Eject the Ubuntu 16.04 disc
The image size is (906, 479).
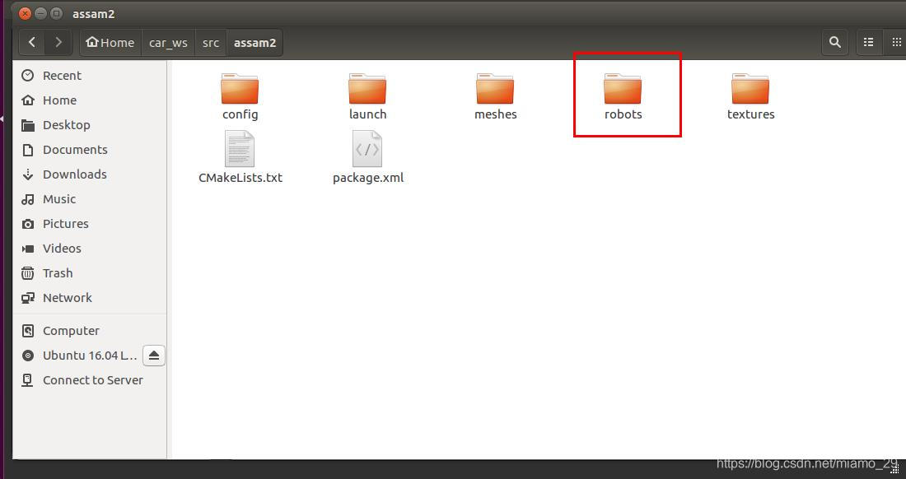tap(154, 356)
